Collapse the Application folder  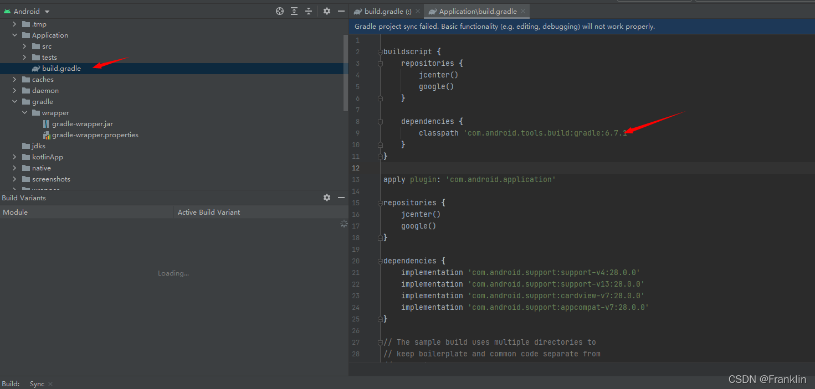point(15,35)
